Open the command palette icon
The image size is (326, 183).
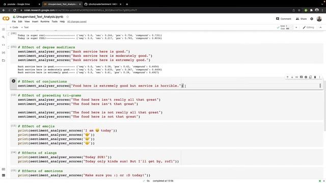(x=4, y=169)
